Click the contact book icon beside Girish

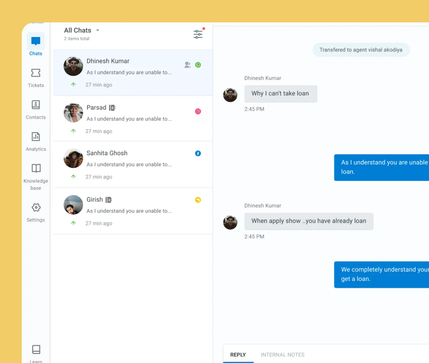(109, 200)
